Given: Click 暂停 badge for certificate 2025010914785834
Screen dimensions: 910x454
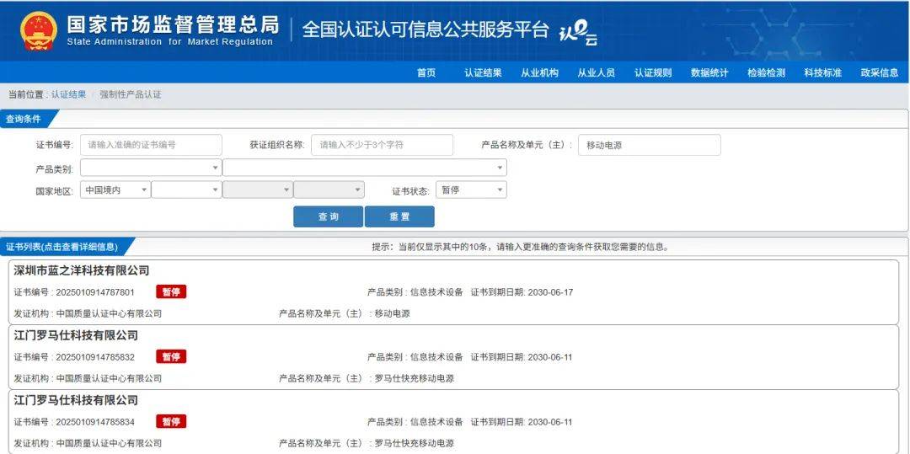Looking at the screenshot, I should 171,421.
